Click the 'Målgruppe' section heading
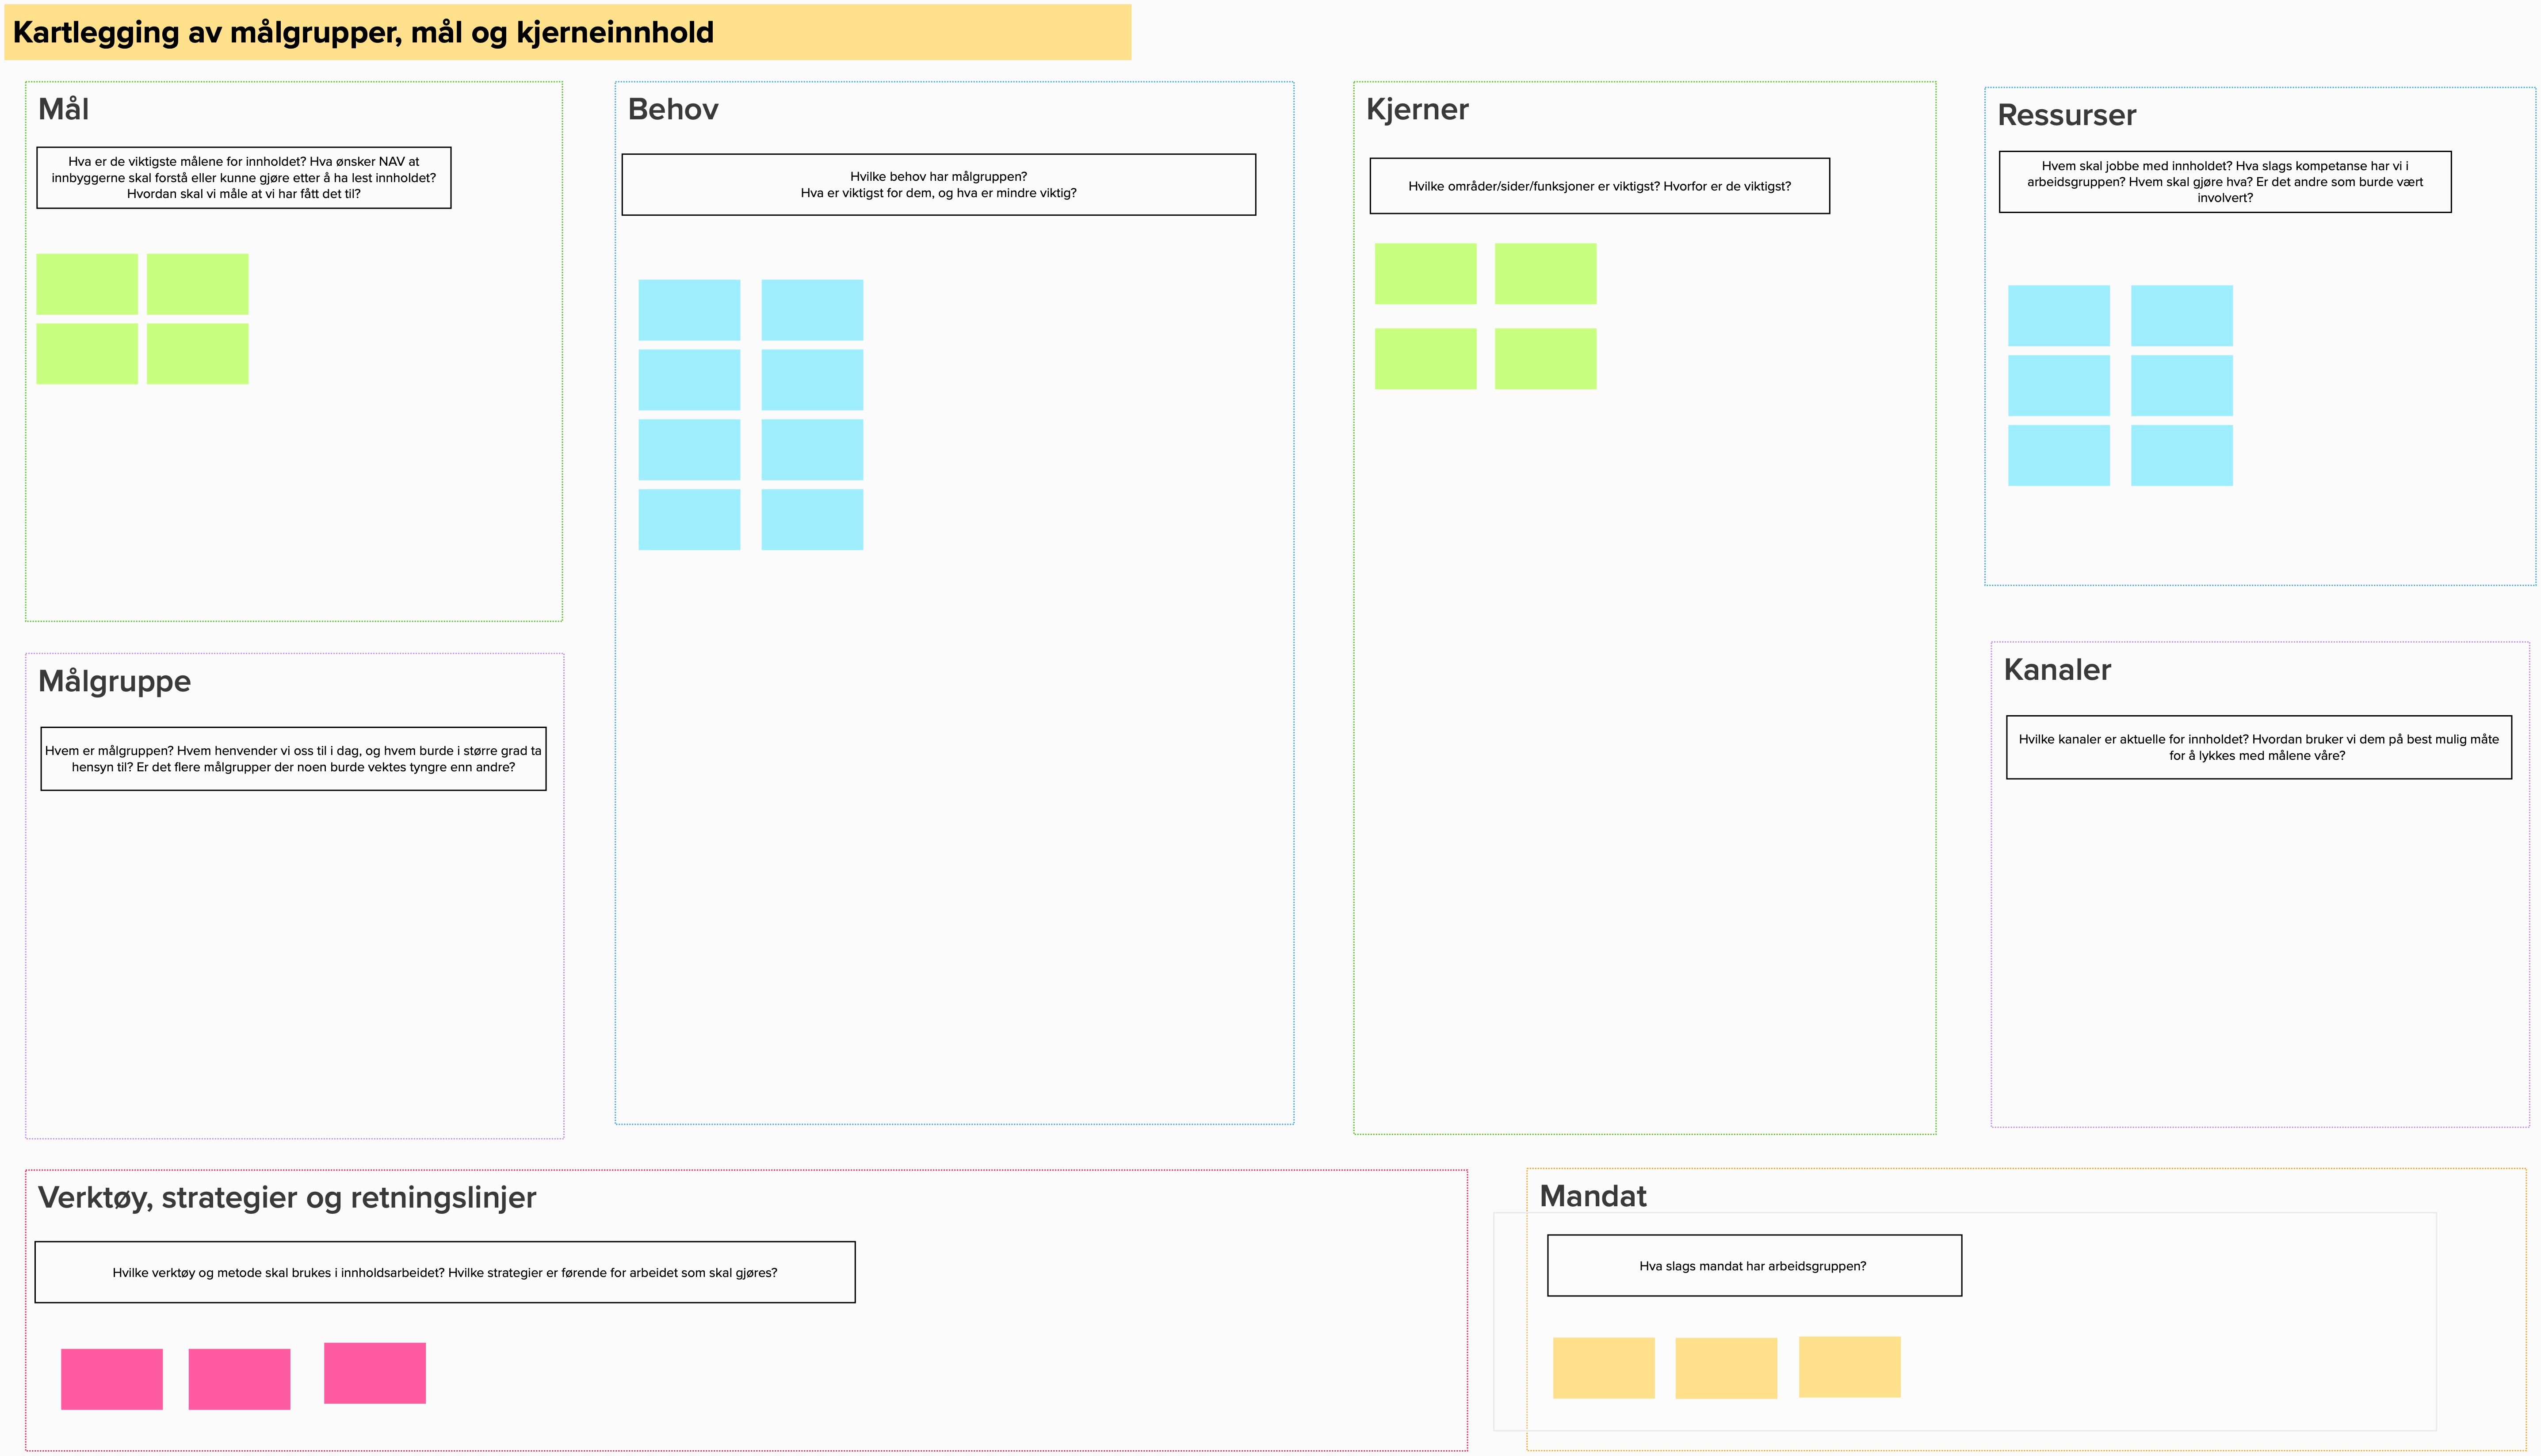The image size is (2541, 1456). pos(114,681)
